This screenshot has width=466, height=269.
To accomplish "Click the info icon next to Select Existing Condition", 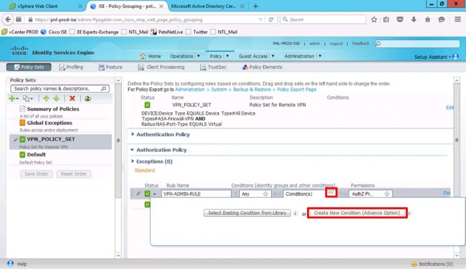I will click(x=295, y=213).
